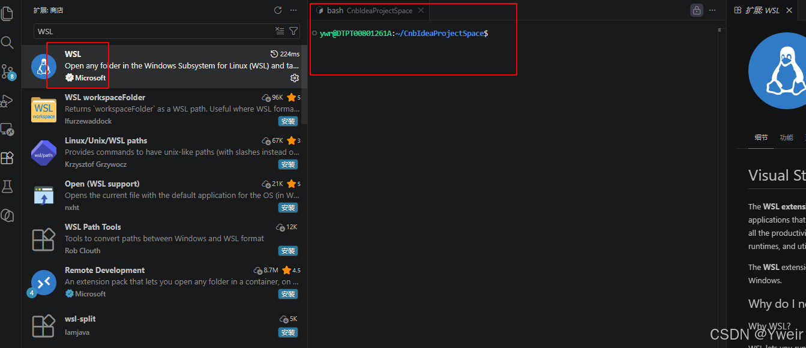Click the WSL workspaceFolder folder icon
Viewport: 806px width, 348px height.
[x=43, y=110]
